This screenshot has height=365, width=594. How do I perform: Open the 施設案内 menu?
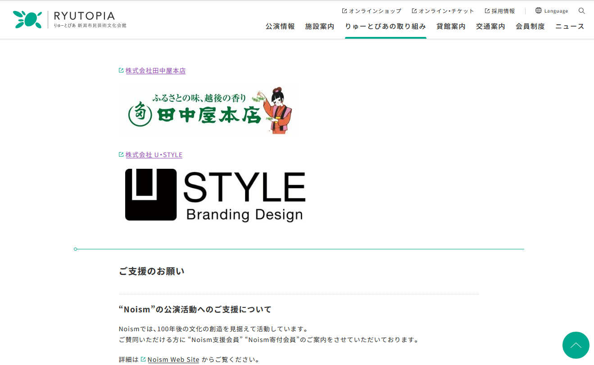[320, 27]
